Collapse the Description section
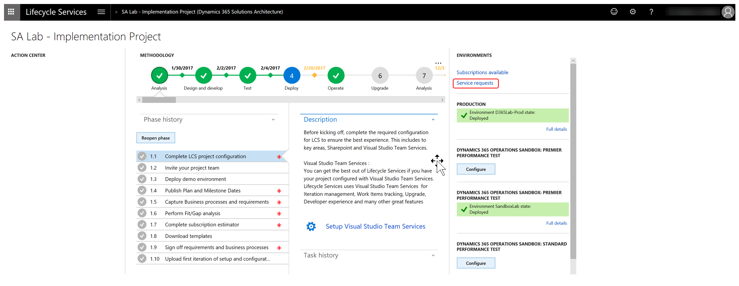Viewport: 739px width, 286px height. 433,120
